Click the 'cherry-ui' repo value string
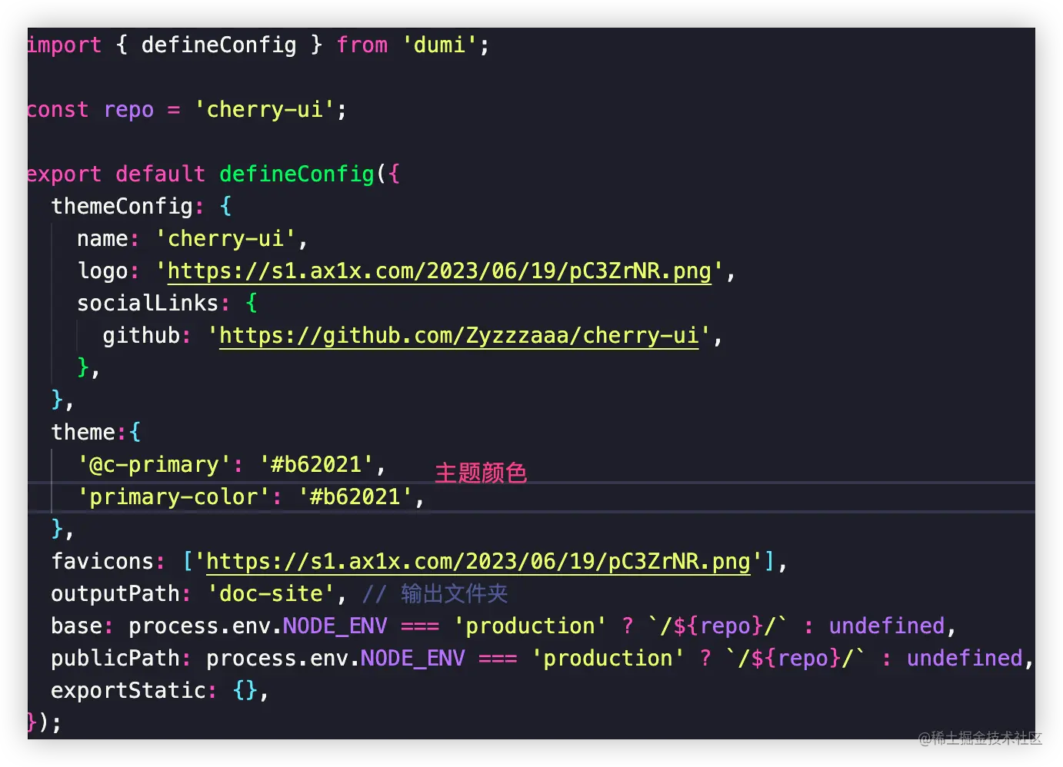1063x767 pixels. [265, 110]
